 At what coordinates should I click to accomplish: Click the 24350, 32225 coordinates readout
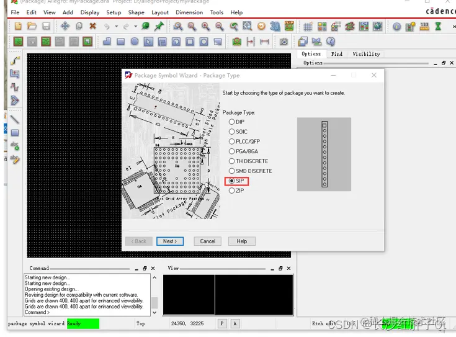point(187,323)
